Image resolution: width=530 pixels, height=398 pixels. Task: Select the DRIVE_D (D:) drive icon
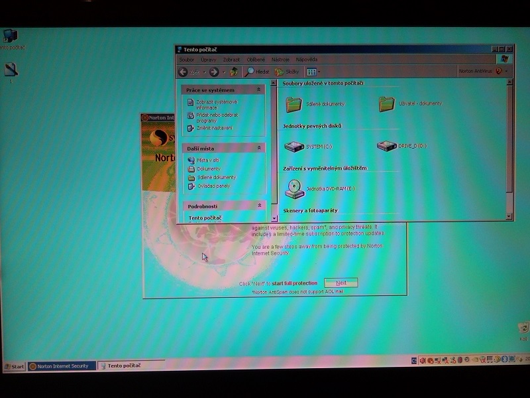[387, 146]
